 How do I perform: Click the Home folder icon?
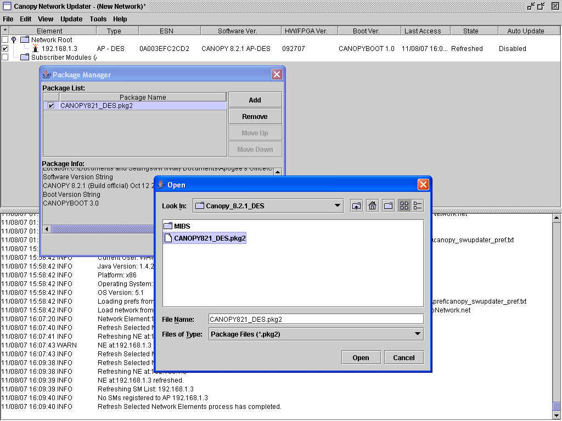pos(373,206)
